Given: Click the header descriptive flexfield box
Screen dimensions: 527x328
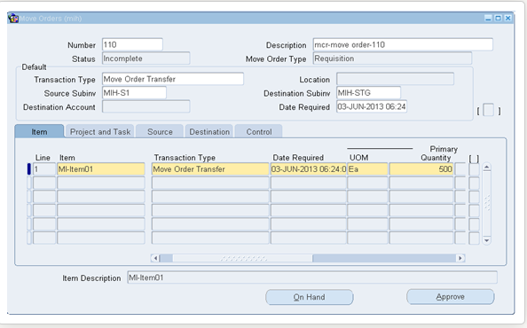Looking at the screenshot, I should tap(488, 110).
